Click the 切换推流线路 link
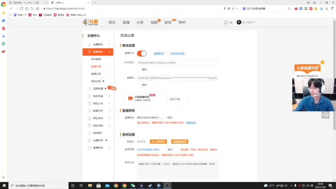The image size is (336, 189). (x=177, y=53)
